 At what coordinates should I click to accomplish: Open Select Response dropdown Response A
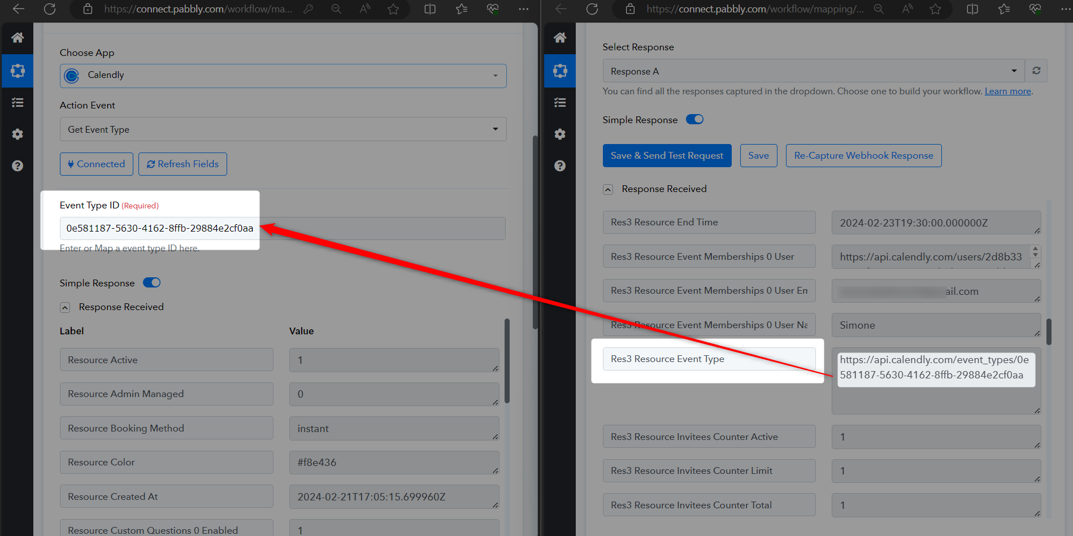[814, 71]
